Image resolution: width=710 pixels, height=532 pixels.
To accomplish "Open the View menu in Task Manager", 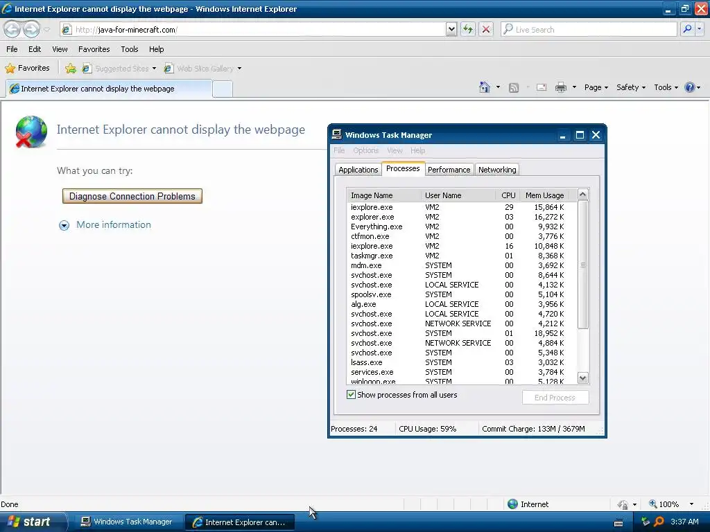I will (395, 150).
